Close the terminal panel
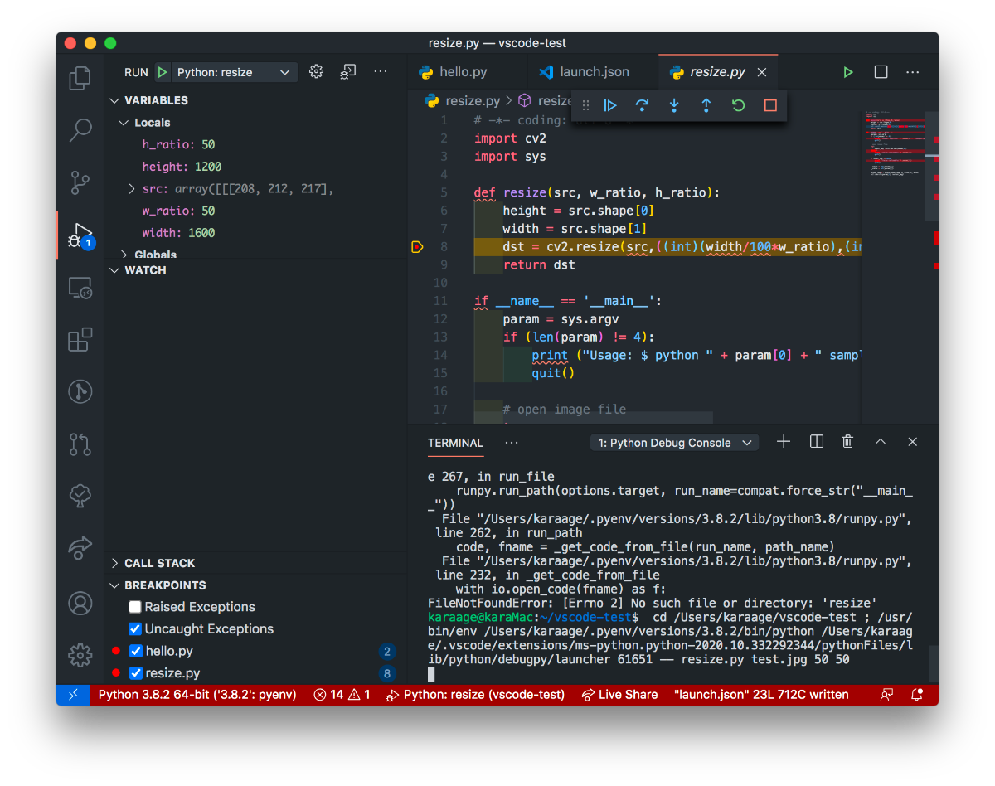995x786 pixels. point(913,442)
